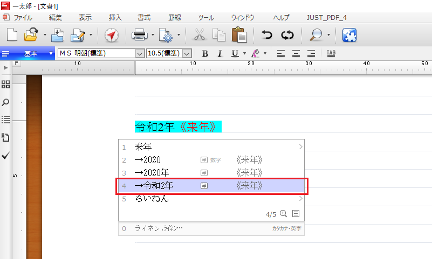The width and height of the screenshot is (432, 259).
Task: Save document with the download-tray icon
Action: click(x=58, y=35)
